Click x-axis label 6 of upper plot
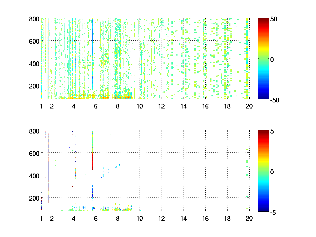Image resolution: width=316 pixels, height=237 pixels. pyautogui.click(x=96, y=106)
